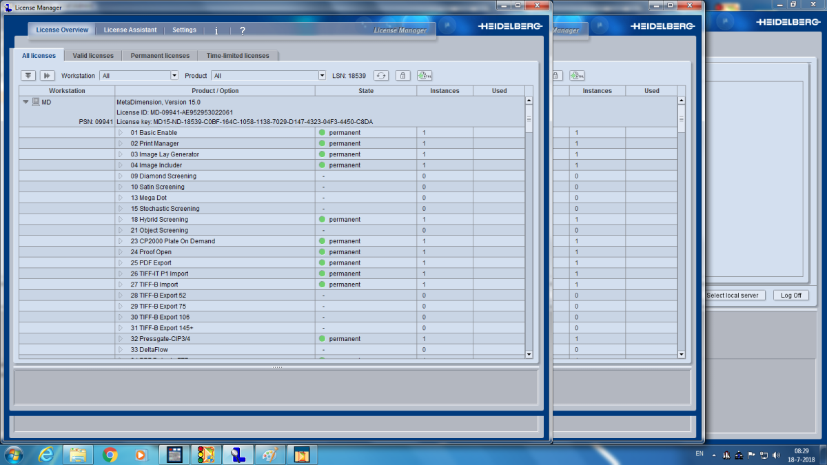Image resolution: width=827 pixels, height=465 pixels.
Task: Expand the 18 Hybrid Screening row
Action: (120, 219)
